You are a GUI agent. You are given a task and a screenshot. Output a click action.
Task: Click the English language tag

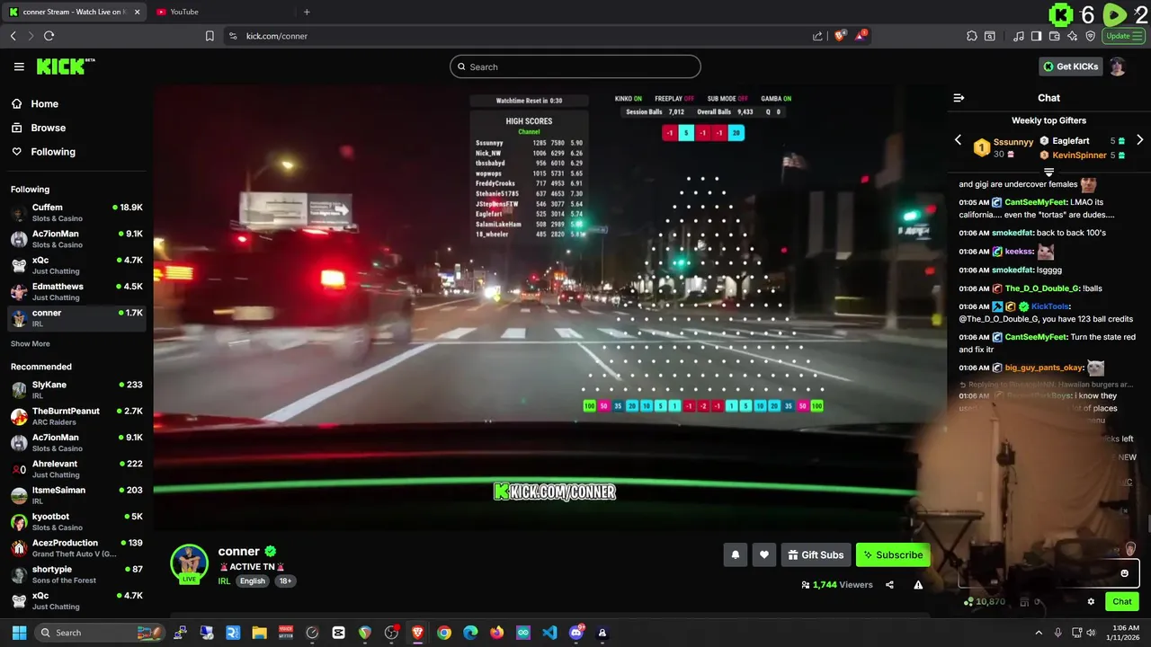(x=253, y=581)
